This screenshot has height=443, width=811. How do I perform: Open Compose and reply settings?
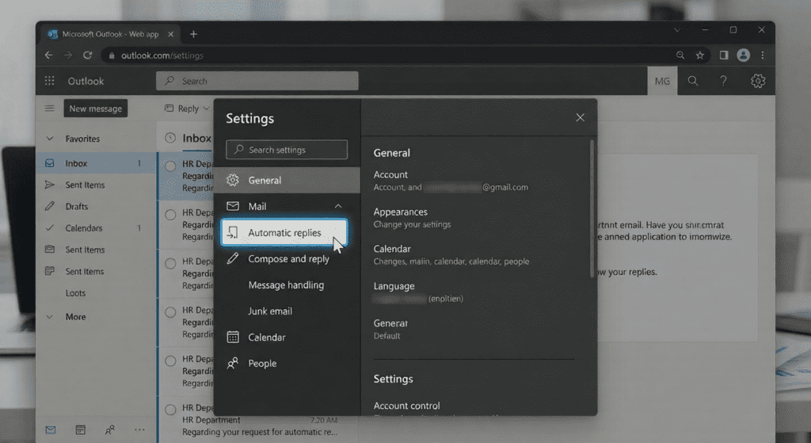click(288, 259)
